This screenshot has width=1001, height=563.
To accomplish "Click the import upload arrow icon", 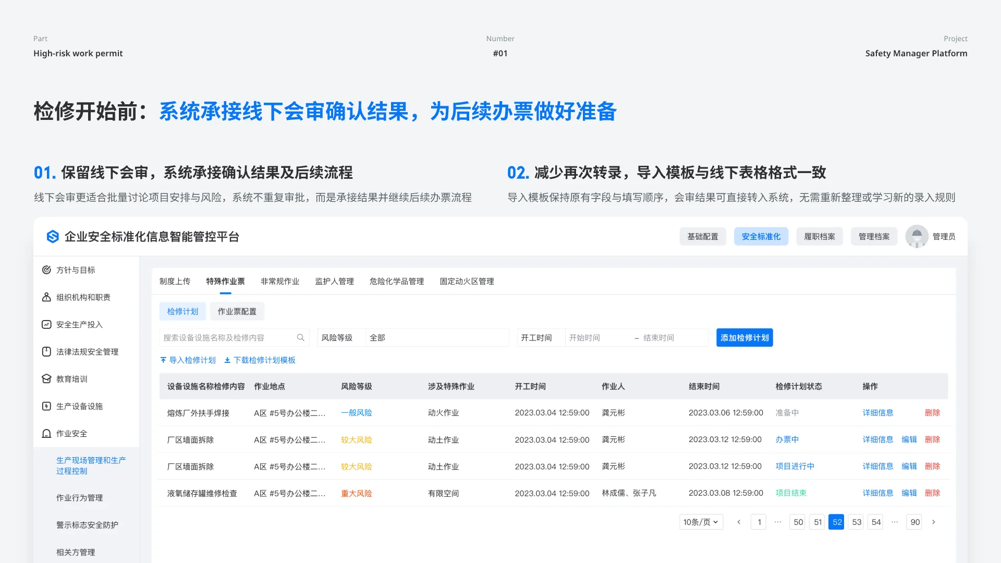I will pyautogui.click(x=163, y=360).
